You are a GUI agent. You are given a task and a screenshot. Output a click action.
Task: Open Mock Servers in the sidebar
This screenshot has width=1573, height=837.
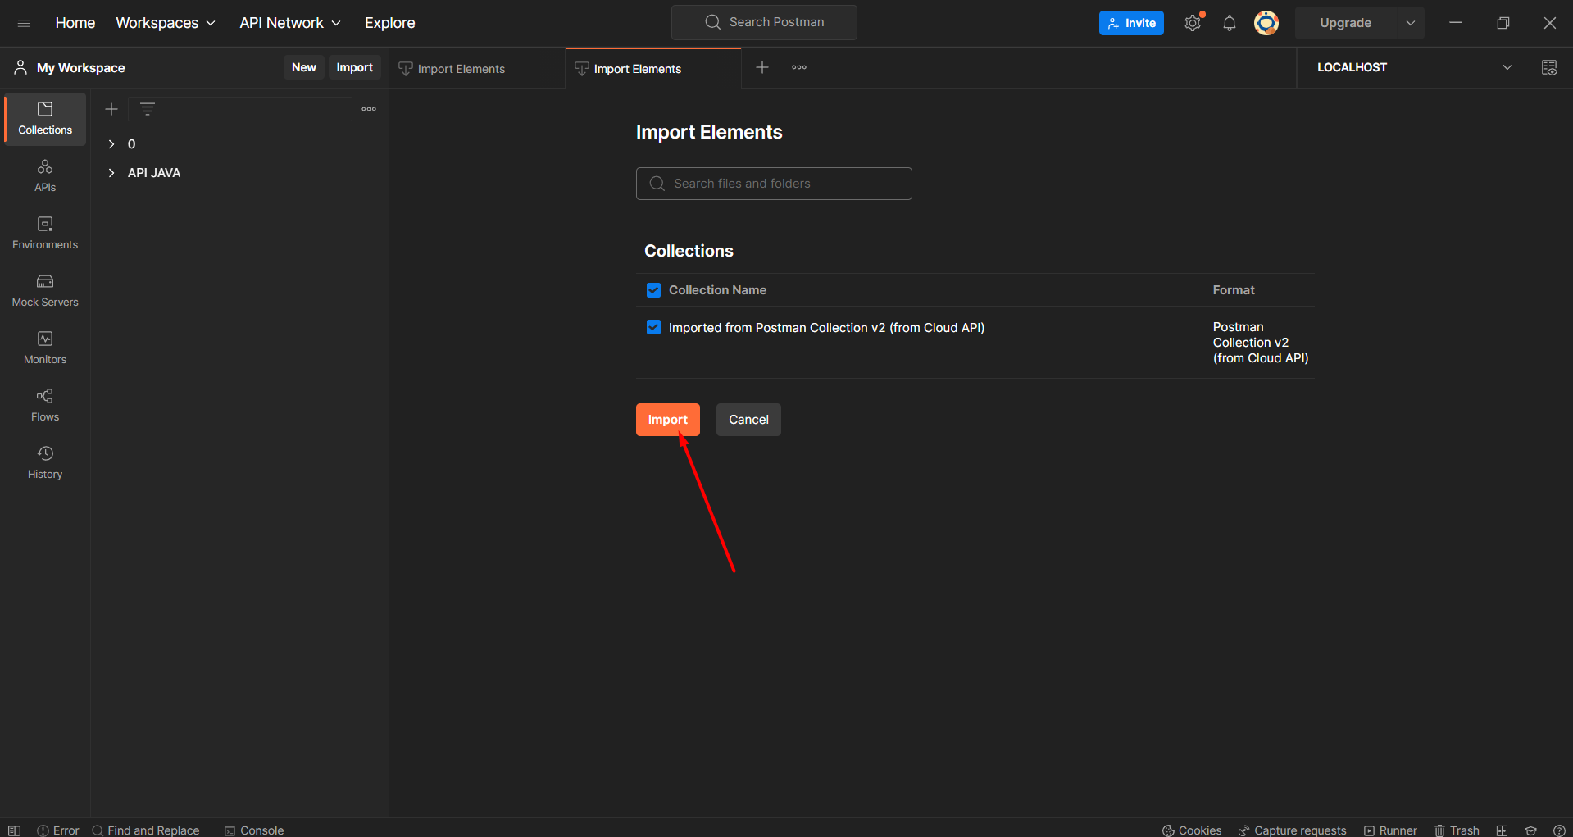click(45, 291)
